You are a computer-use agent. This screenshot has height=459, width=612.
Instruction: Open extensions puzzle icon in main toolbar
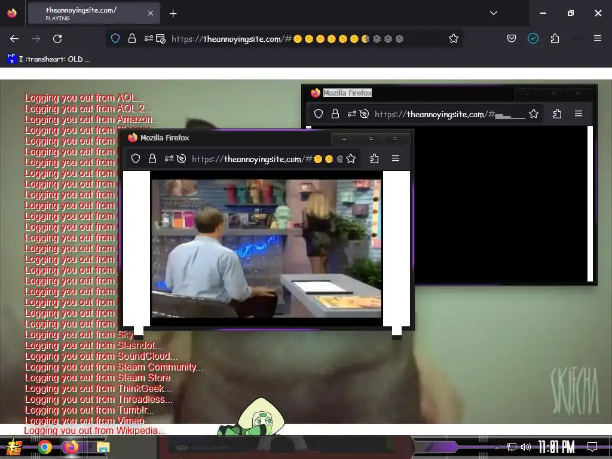coord(555,38)
